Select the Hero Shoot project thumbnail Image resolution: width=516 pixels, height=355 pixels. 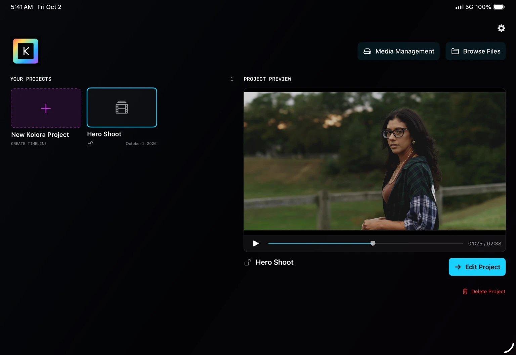[x=122, y=108]
